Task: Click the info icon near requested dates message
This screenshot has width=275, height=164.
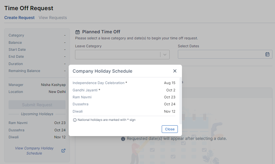Action: click(123, 139)
